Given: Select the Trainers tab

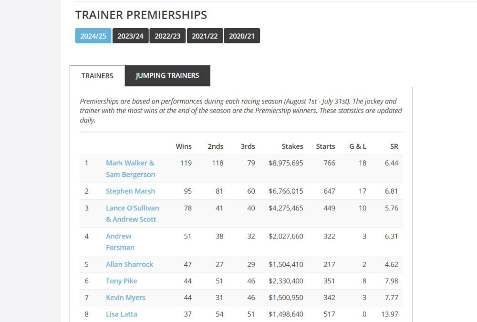Looking at the screenshot, I should pyautogui.click(x=97, y=76).
